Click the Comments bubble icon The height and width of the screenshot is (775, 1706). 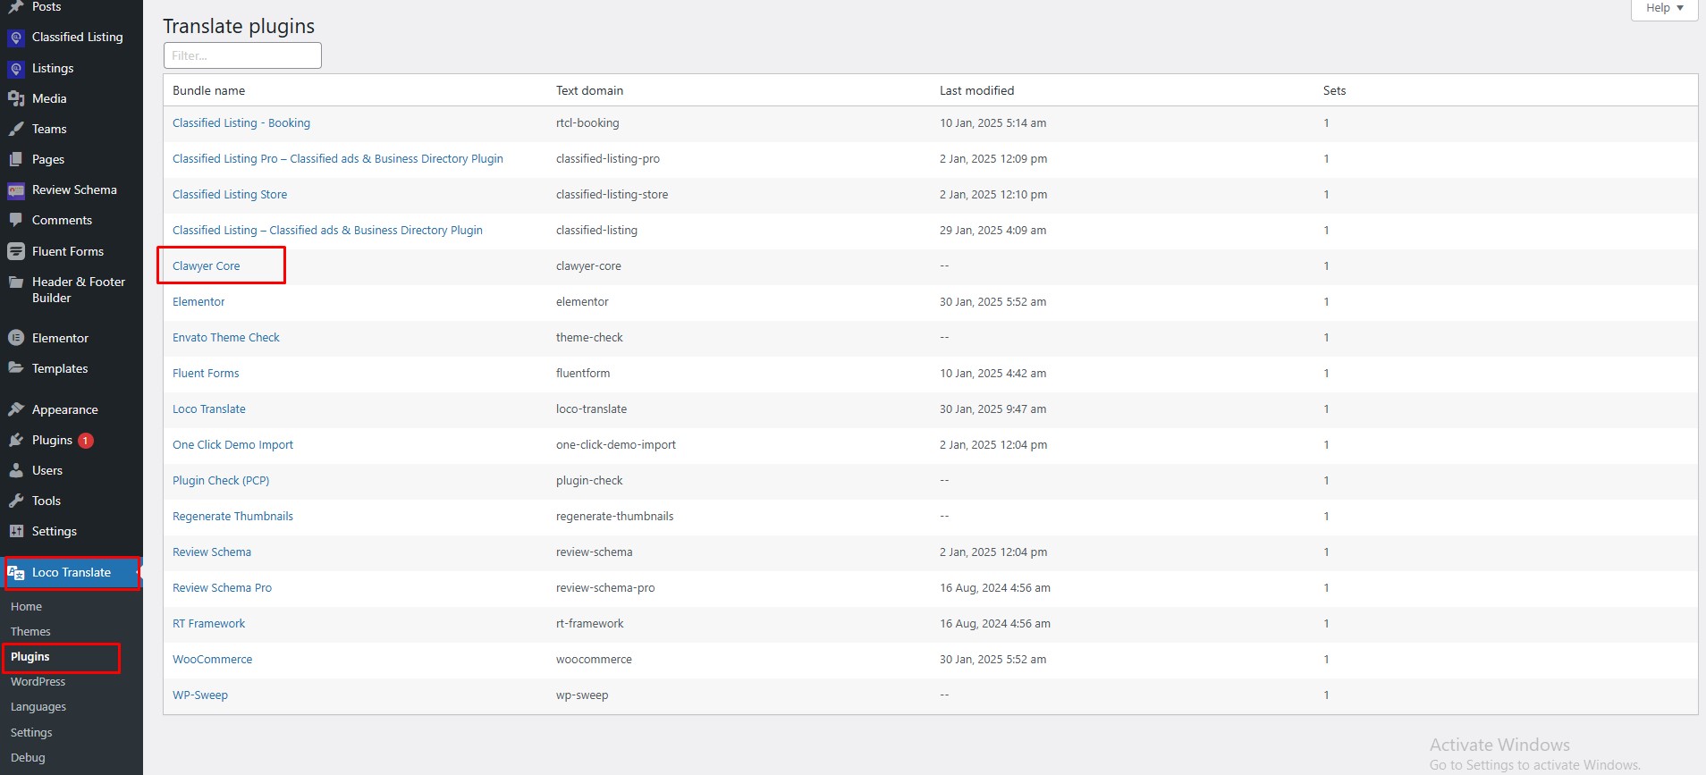pos(16,221)
